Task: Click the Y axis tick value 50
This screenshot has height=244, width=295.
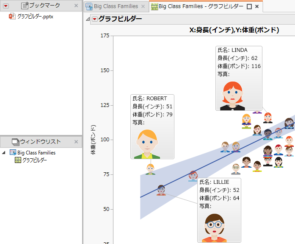Action: [x=106, y=209]
